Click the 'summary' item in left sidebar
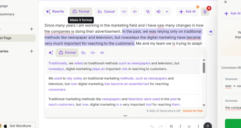The height and width of the screenshot is (128, 241). (7, 14)
